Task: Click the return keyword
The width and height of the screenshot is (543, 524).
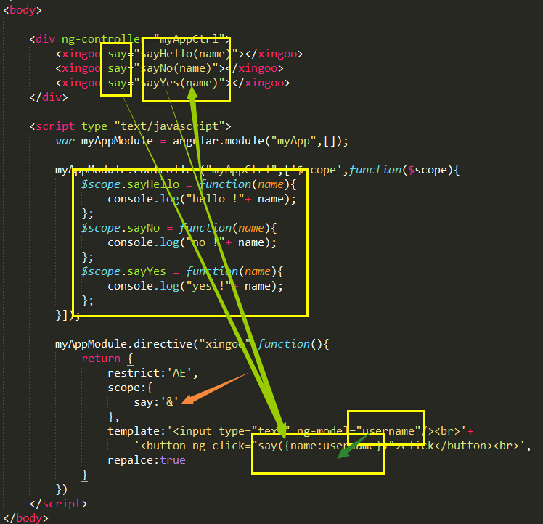Action: point(100,359)
